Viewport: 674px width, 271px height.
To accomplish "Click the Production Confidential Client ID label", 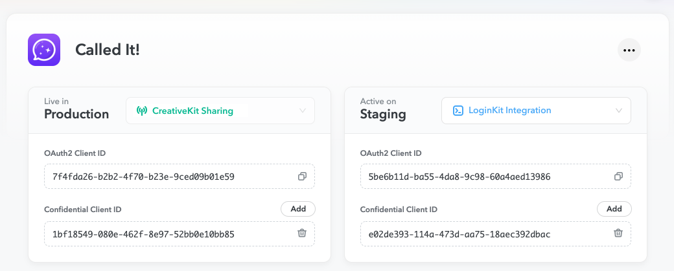I will [x=83, y=210].
